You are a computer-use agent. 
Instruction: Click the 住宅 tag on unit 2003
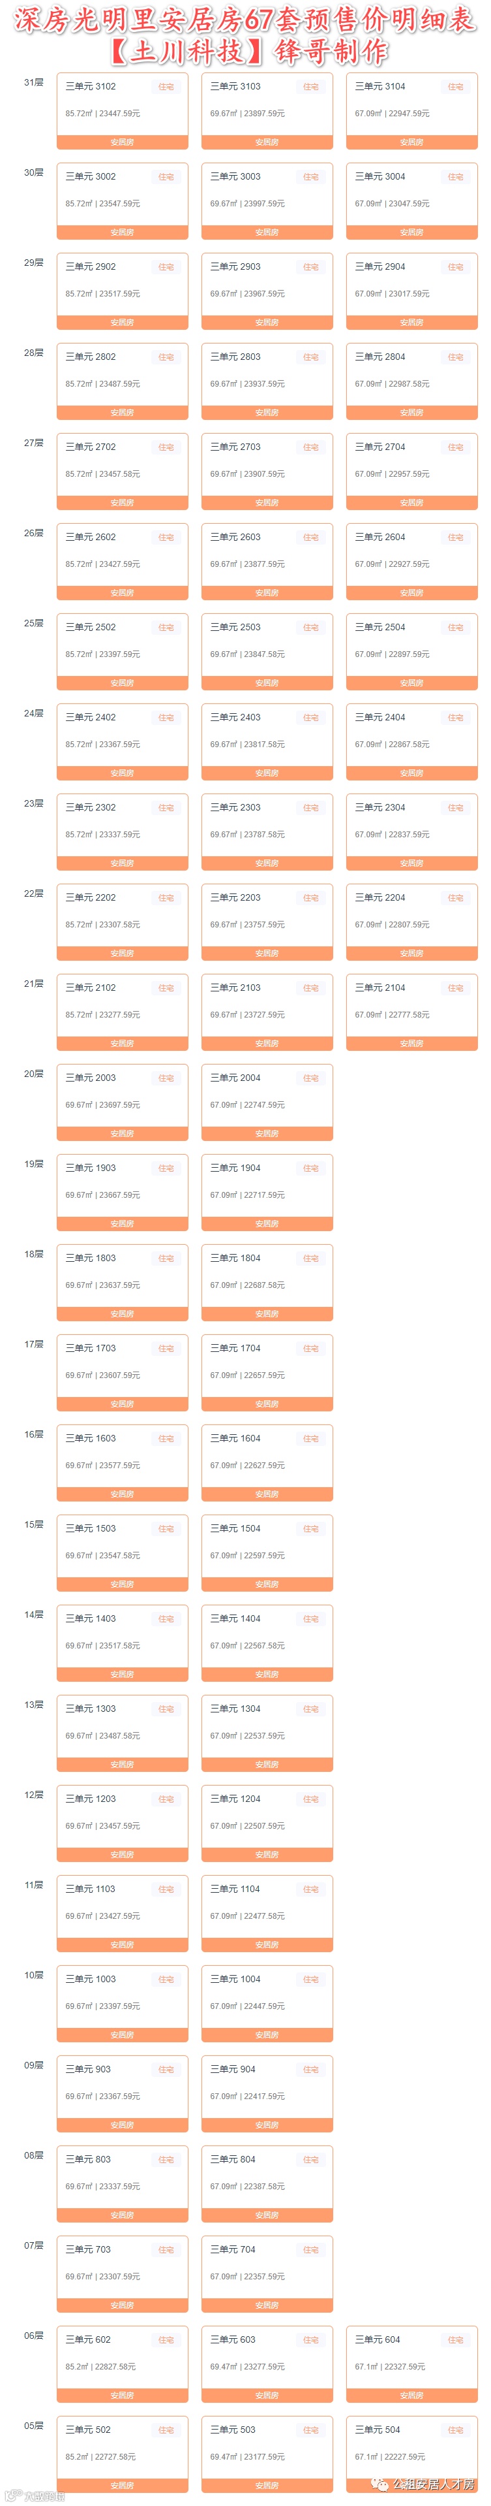[166, 1078]
